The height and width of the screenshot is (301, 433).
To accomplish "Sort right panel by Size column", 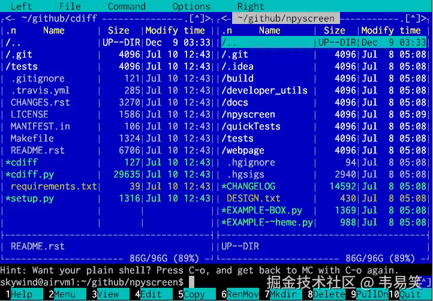I will 335,31.
